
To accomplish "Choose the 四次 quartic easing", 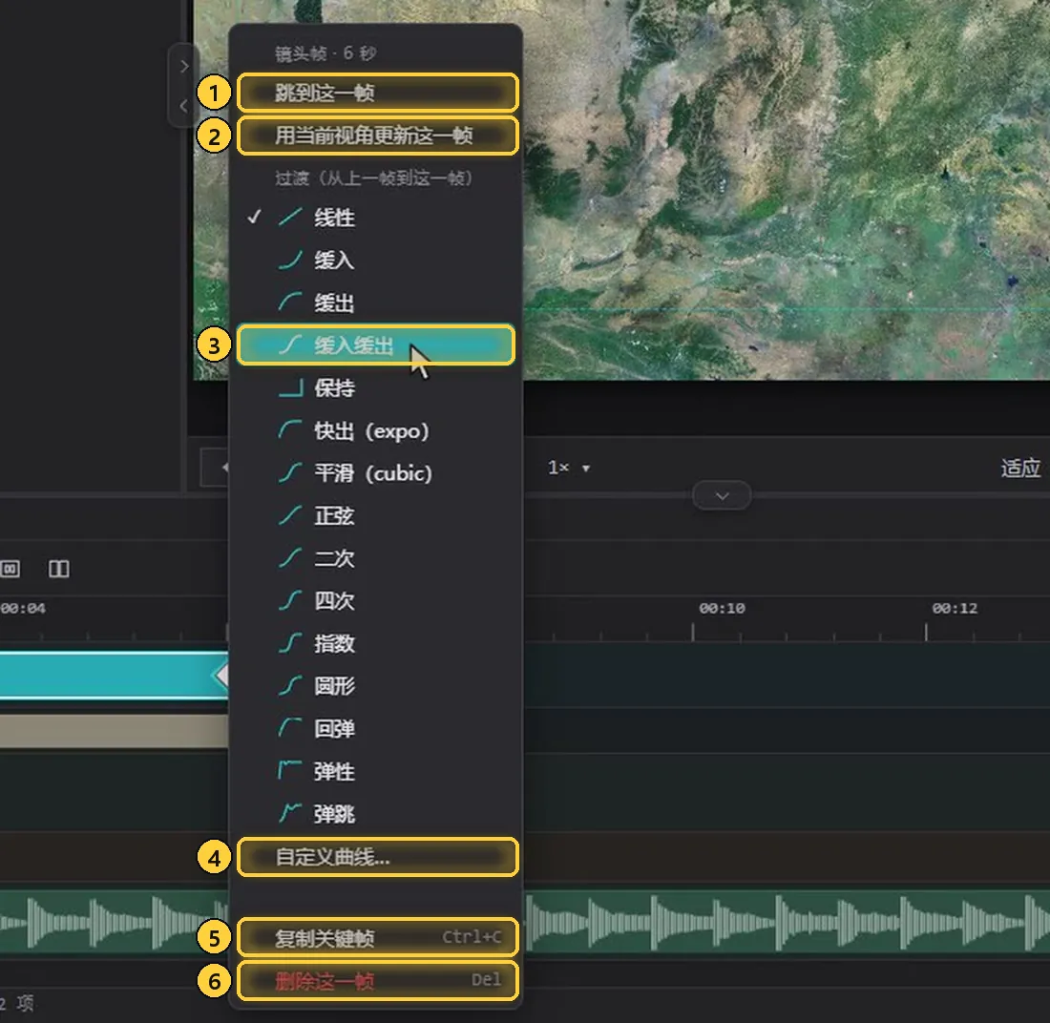I will [x=375, y=601].
